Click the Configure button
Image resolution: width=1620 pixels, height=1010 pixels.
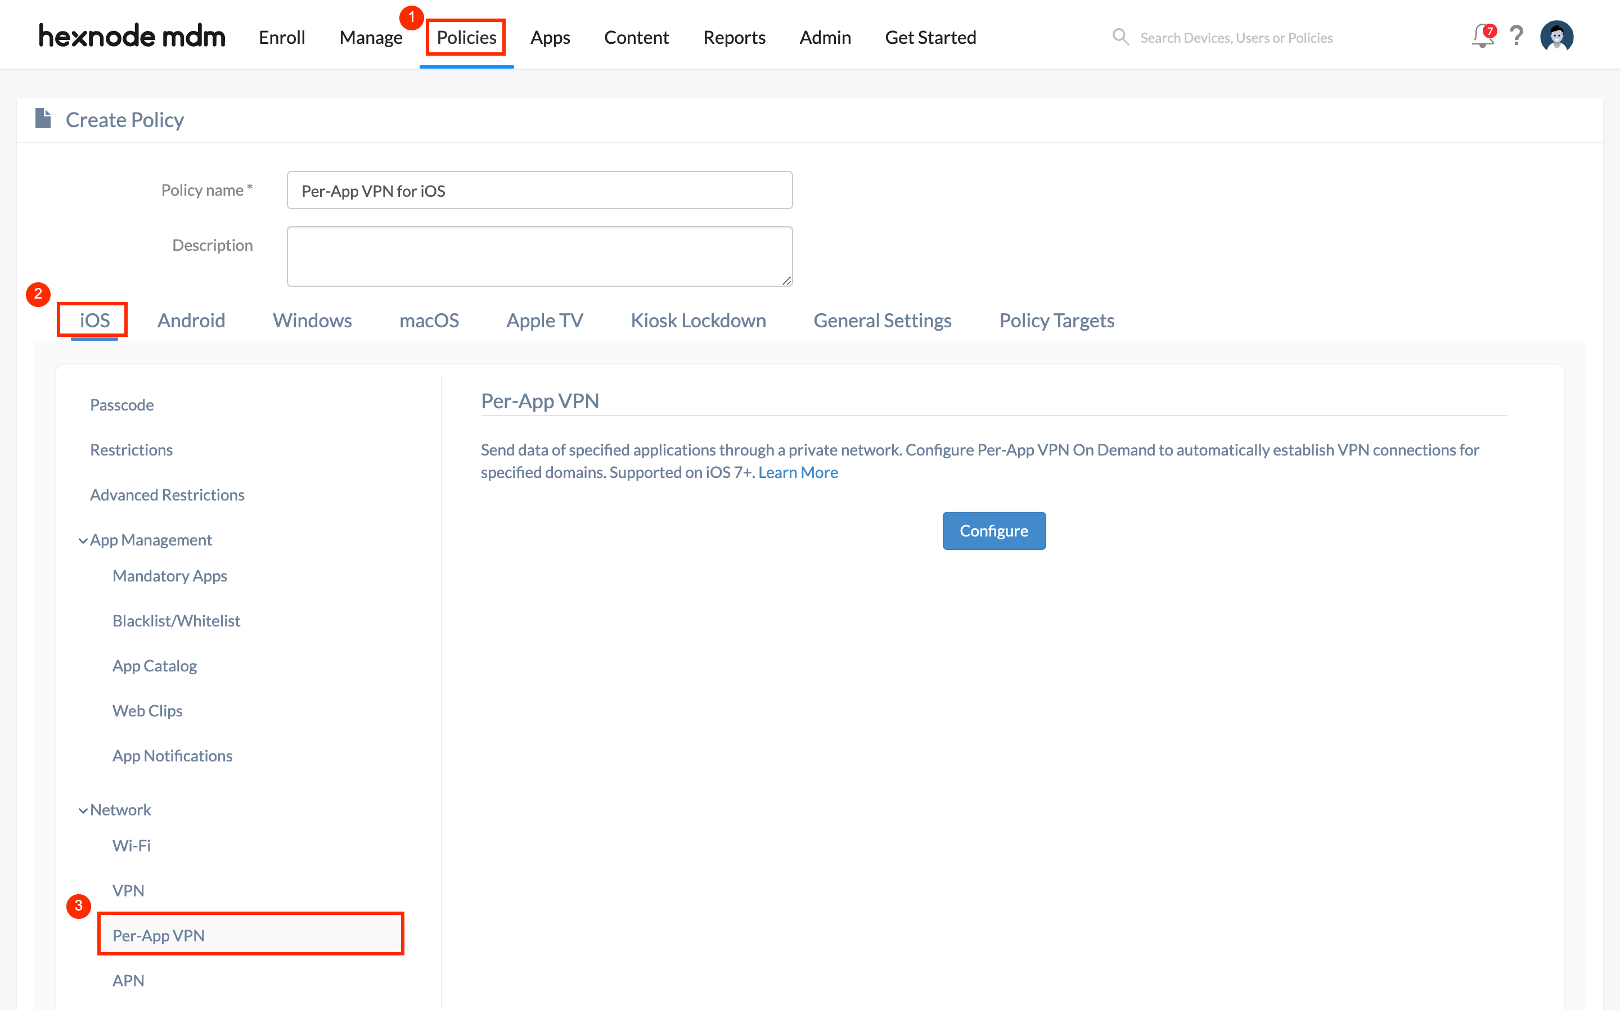click(993, 530)
